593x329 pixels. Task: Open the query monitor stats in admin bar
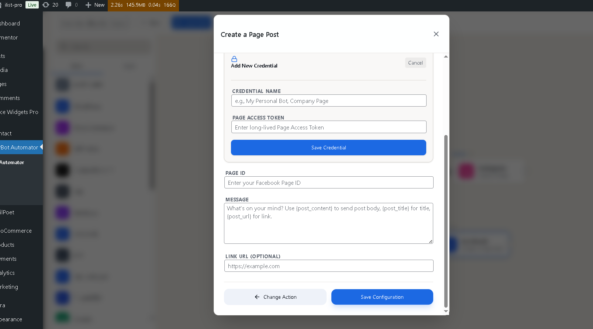pos(143,5)
